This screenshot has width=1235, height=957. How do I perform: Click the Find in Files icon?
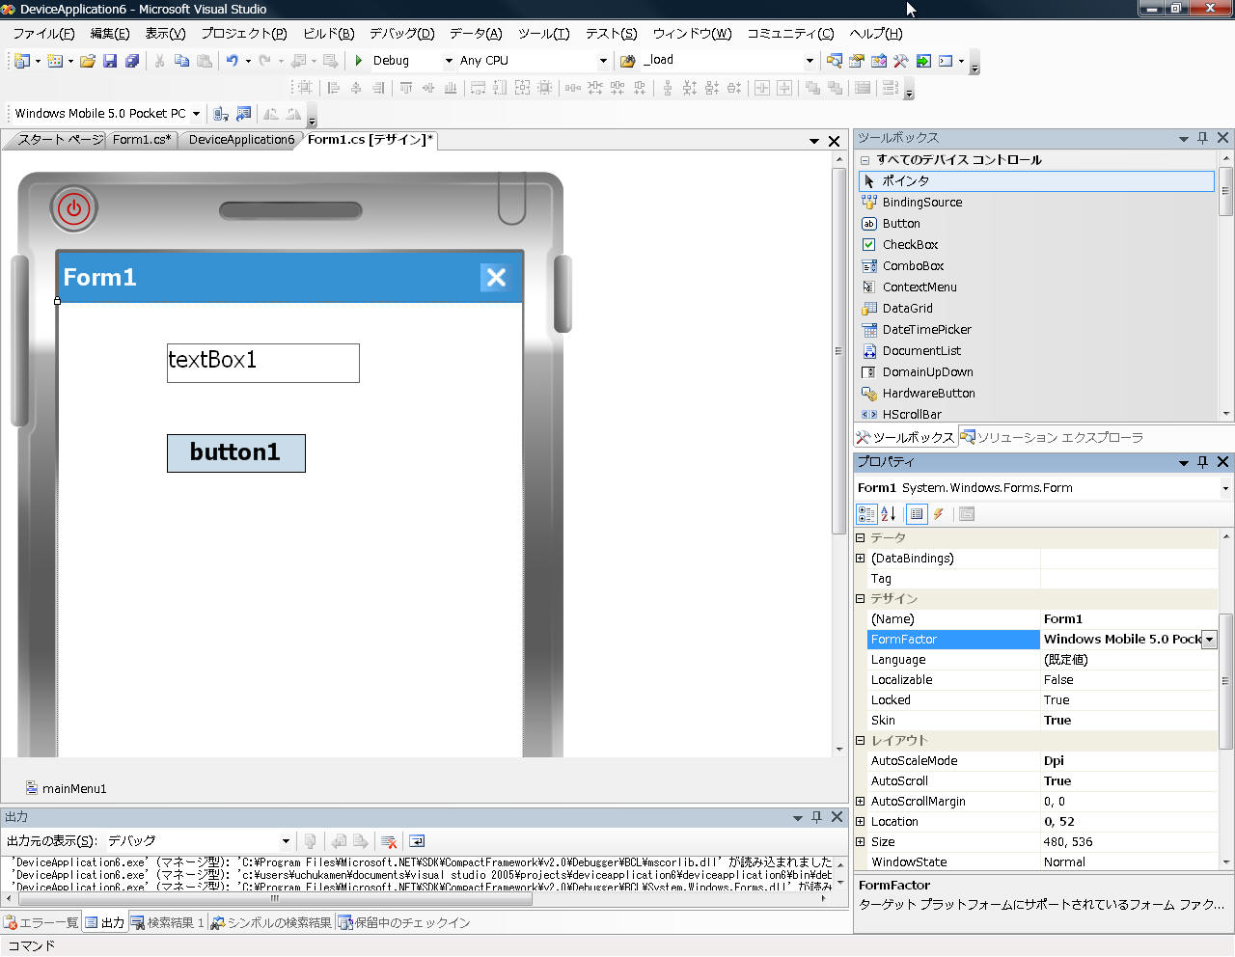point(628,61)
